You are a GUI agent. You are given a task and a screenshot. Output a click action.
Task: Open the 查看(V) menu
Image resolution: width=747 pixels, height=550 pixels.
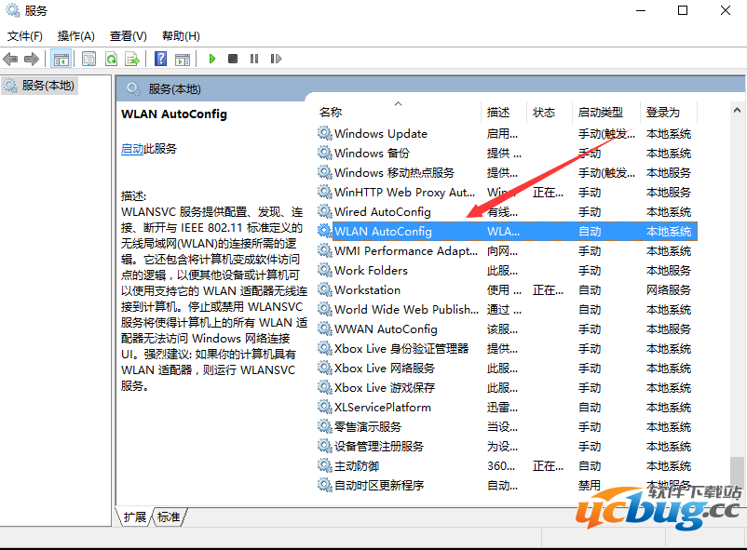pos(129,36)
